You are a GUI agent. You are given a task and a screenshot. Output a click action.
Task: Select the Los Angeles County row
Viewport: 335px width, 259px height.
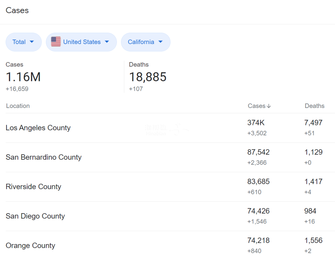coord(38,128)
